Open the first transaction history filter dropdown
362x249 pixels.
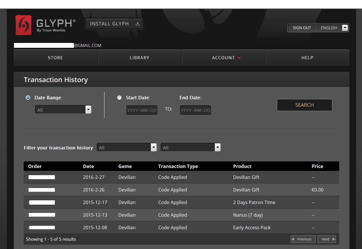tap(126, 148)
